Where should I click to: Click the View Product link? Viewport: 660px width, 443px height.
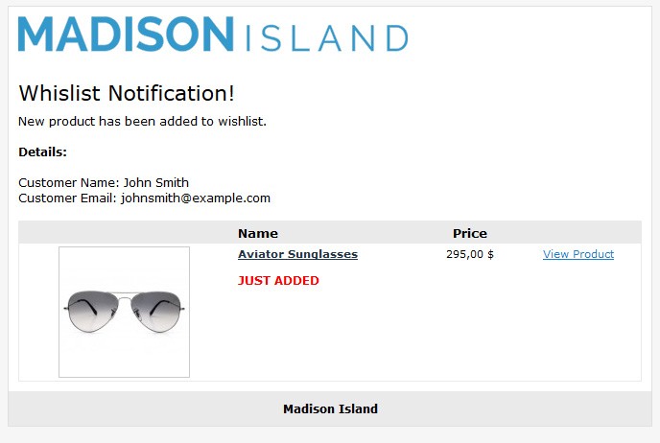pyautogui.click(x=577, y=254)
